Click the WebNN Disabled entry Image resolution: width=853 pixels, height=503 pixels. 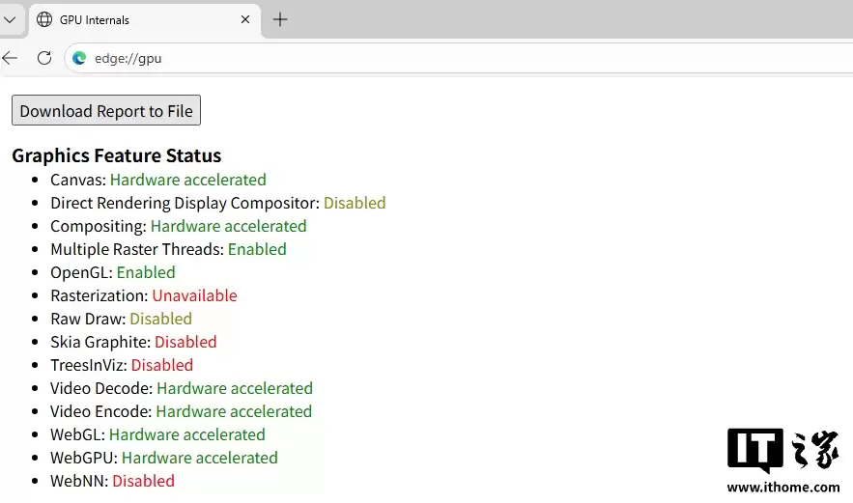112,481
